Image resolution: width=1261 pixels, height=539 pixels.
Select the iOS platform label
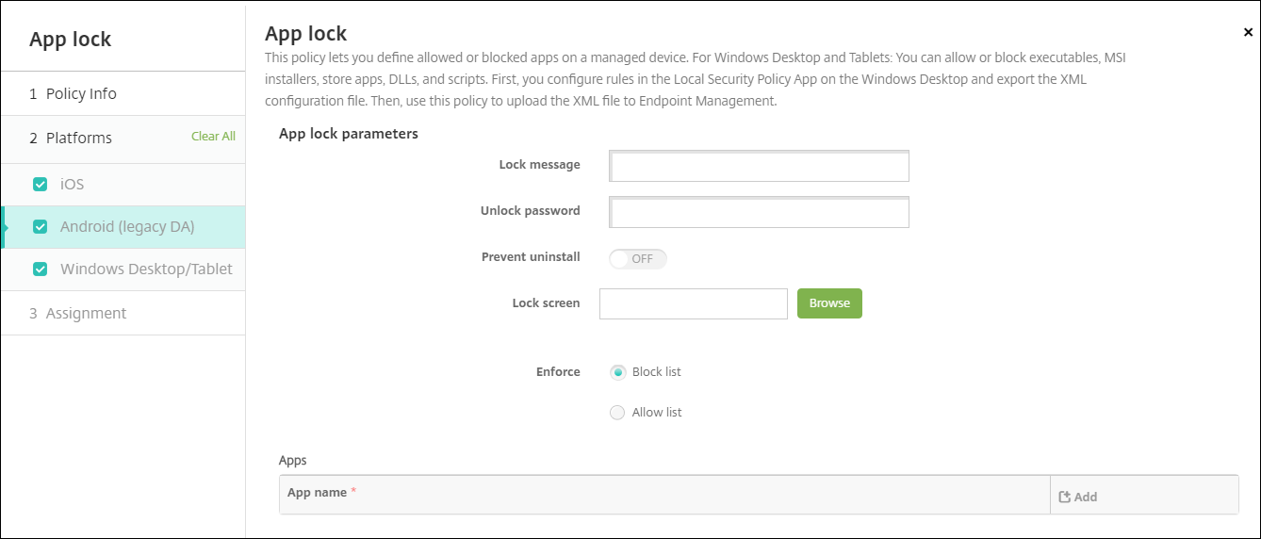(x=73, y=185)
